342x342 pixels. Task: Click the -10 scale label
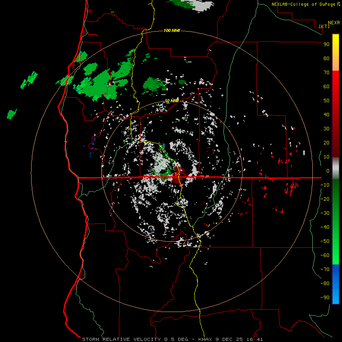click(x=325, y=185)
